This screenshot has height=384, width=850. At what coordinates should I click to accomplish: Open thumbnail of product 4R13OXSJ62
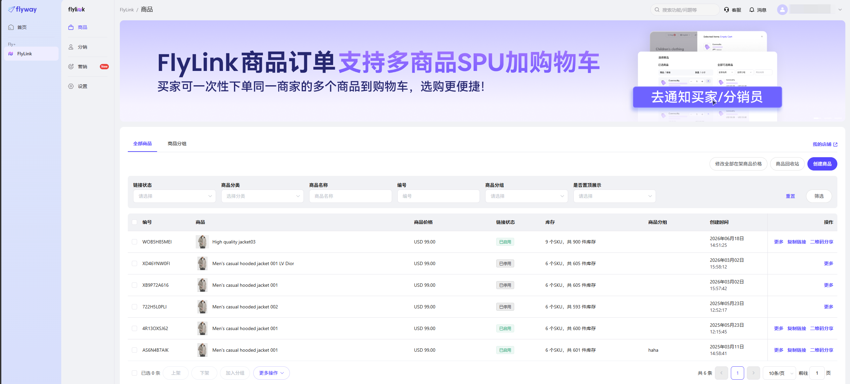[x=202, y=328]
